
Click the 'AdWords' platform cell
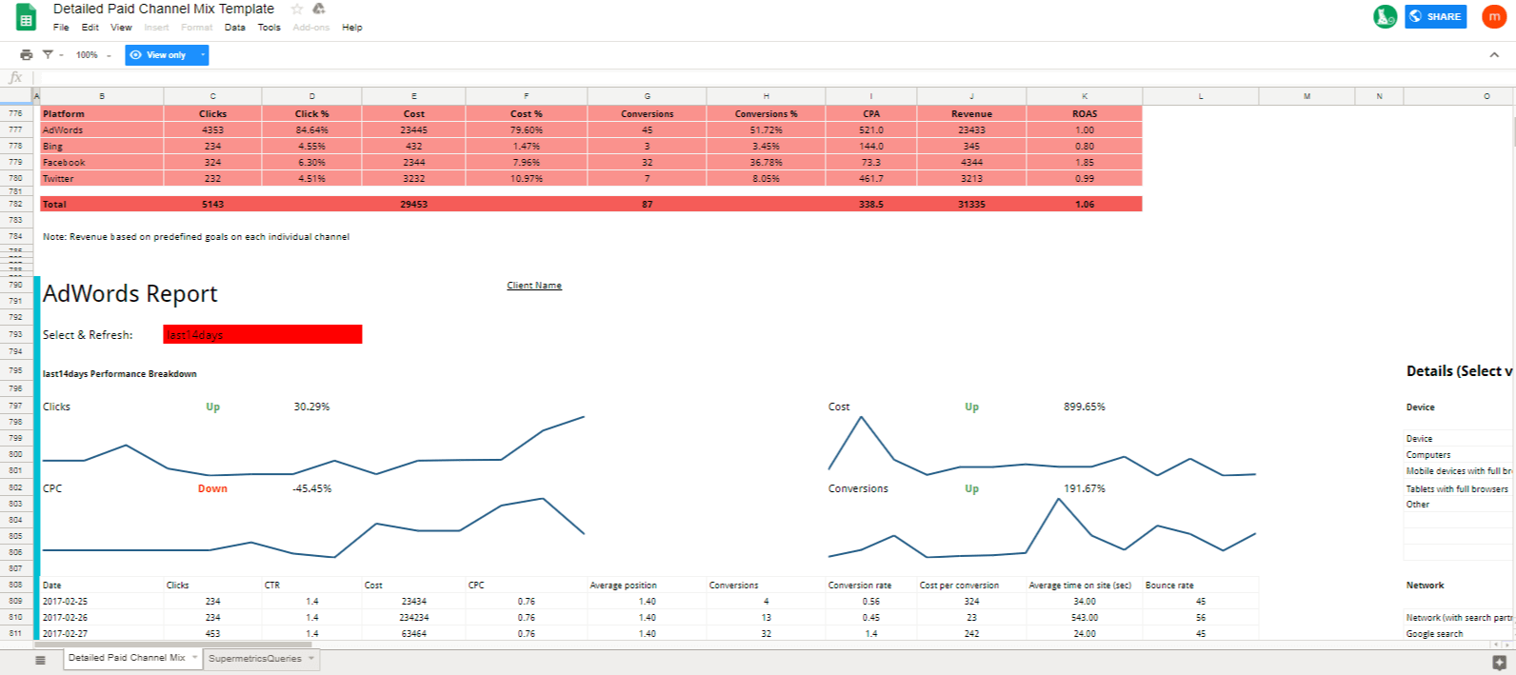(x=102, y=130)
